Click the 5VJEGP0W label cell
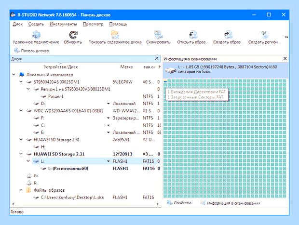 122,82
